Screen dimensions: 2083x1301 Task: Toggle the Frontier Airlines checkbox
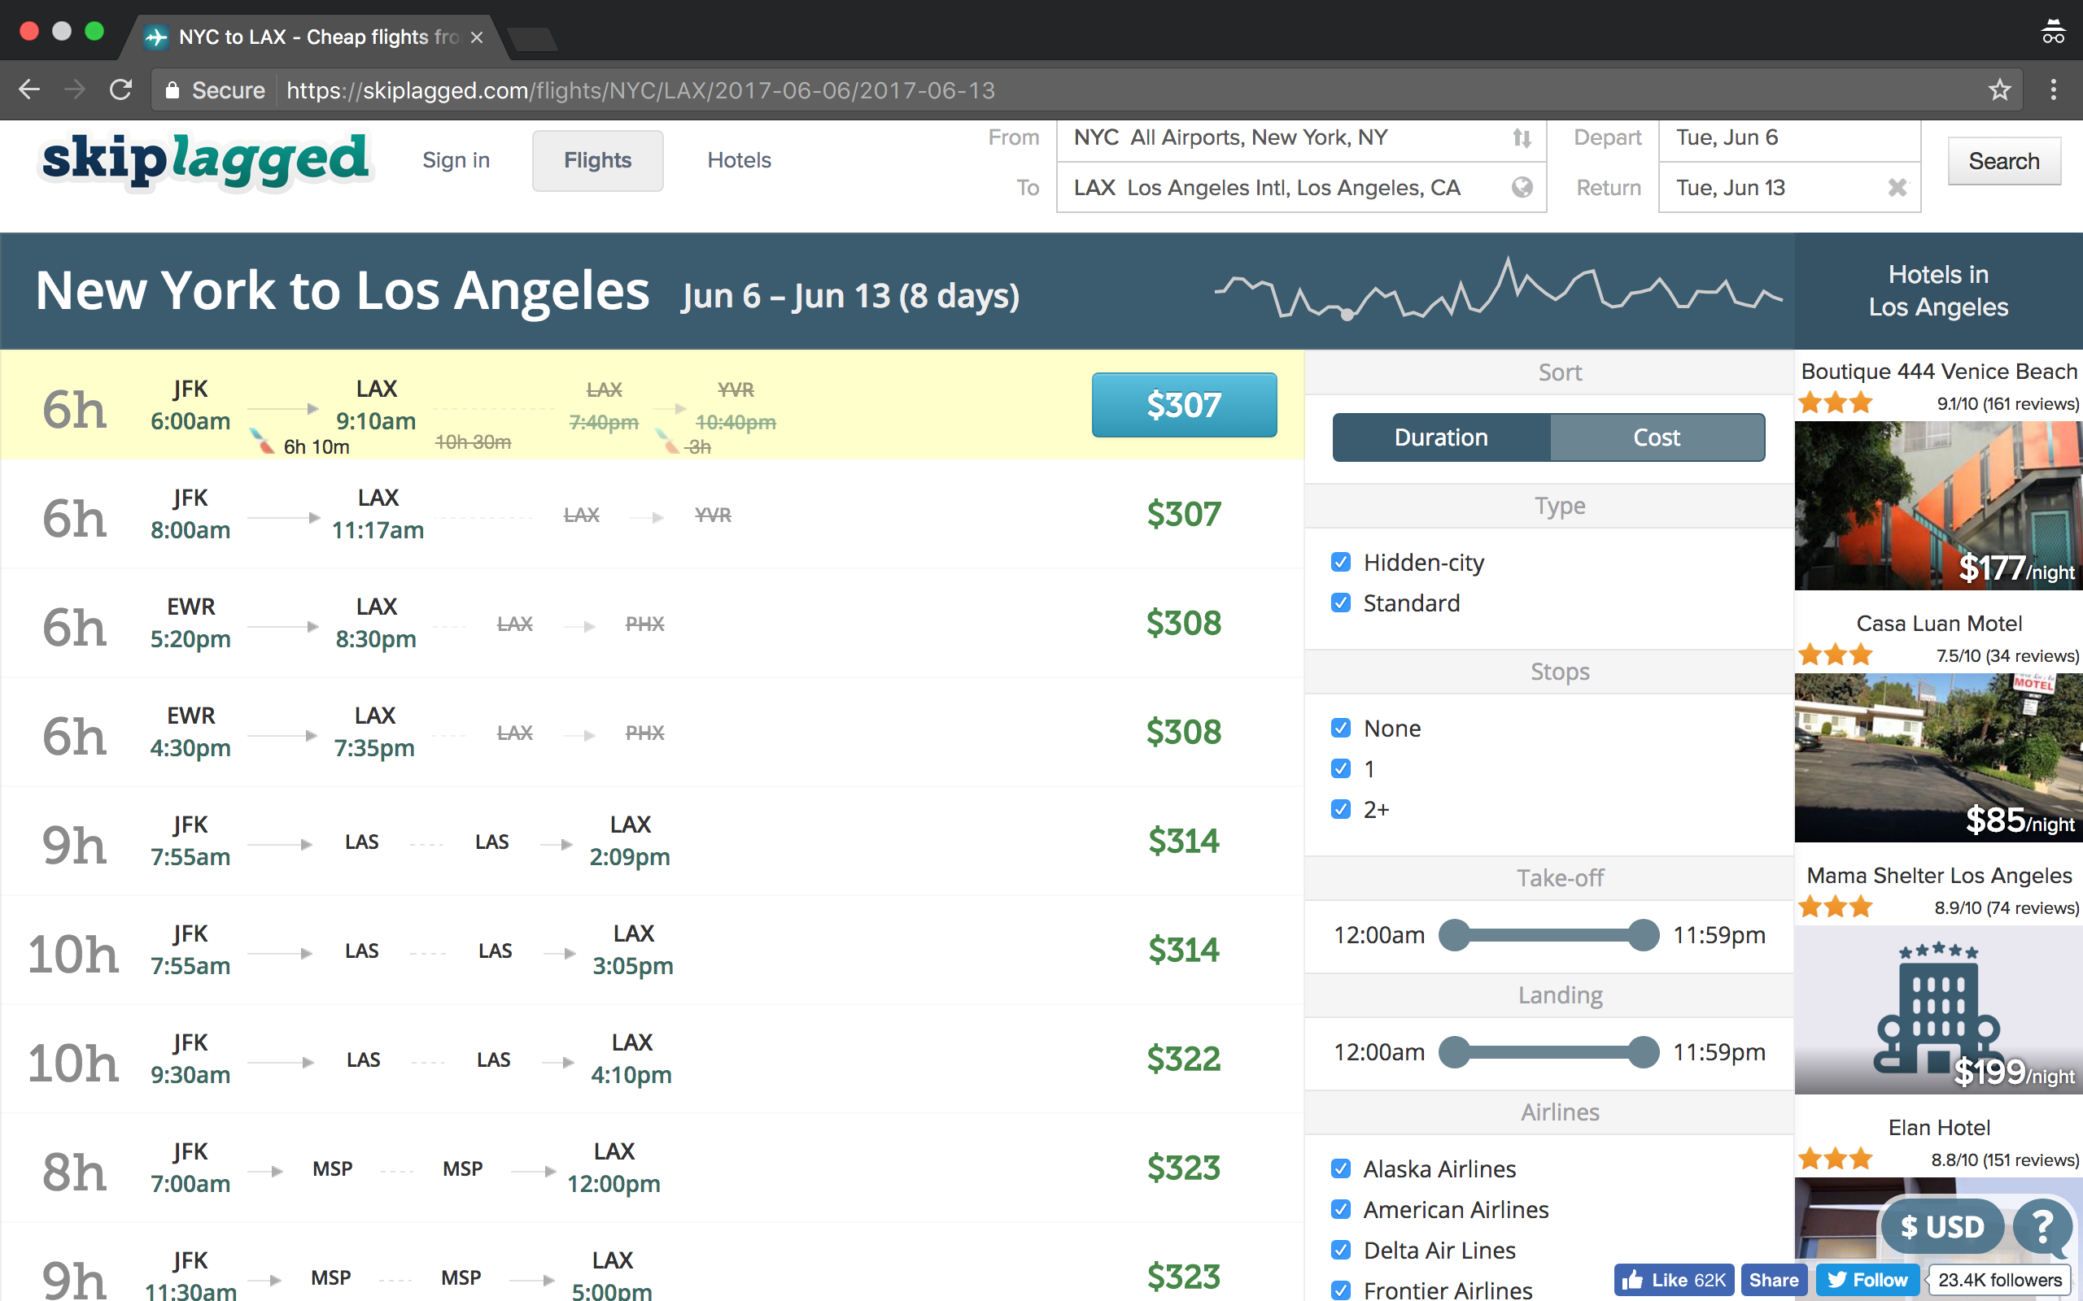[1340, 1290]
